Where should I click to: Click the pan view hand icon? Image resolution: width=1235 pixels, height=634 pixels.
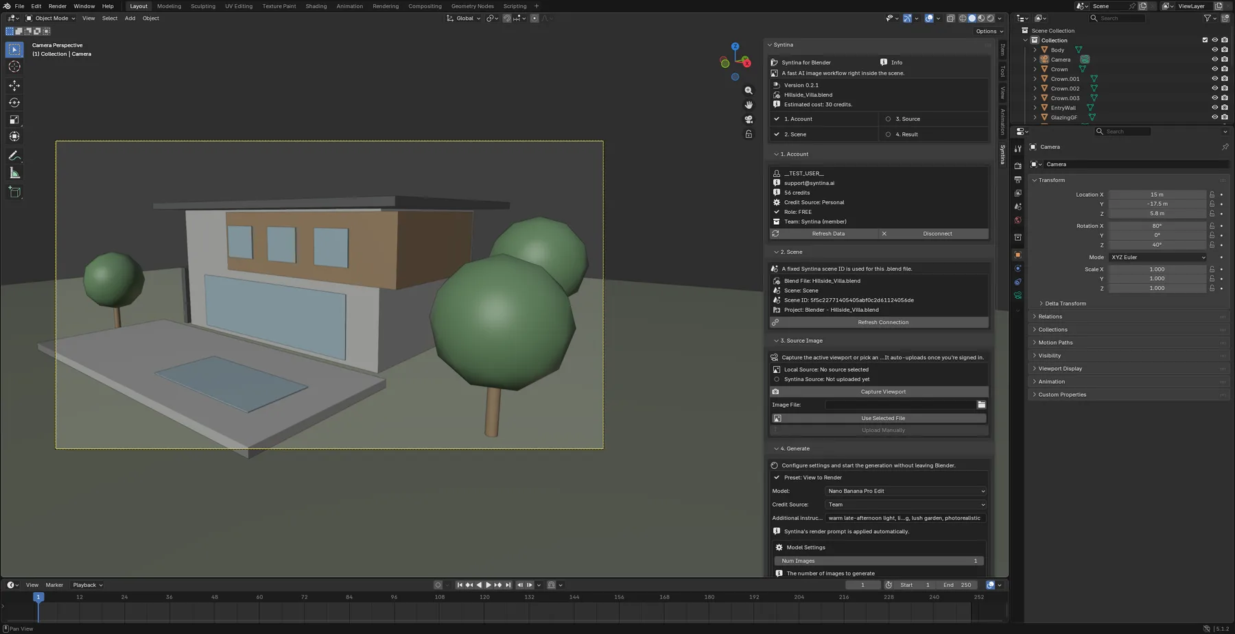[x=749, y=105]
